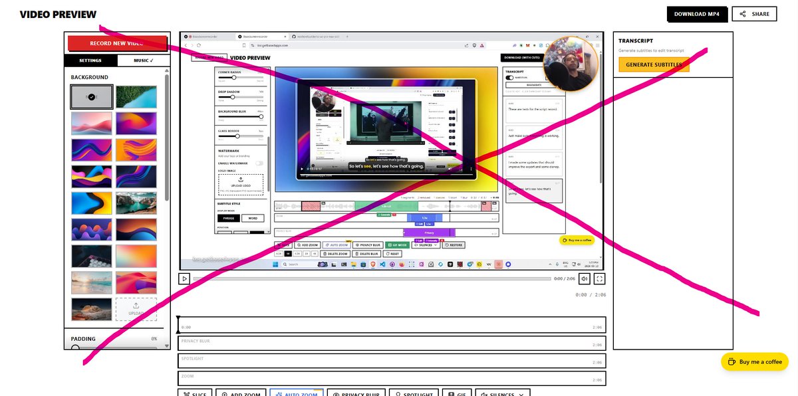798x396 pixels.
Task: Click the Zoom timeline track
Action: (x=392, y=378)
